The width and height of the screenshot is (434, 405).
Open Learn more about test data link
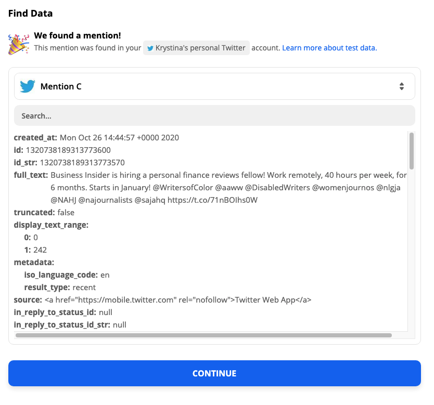pyautogui.click(x=329, y=48)
